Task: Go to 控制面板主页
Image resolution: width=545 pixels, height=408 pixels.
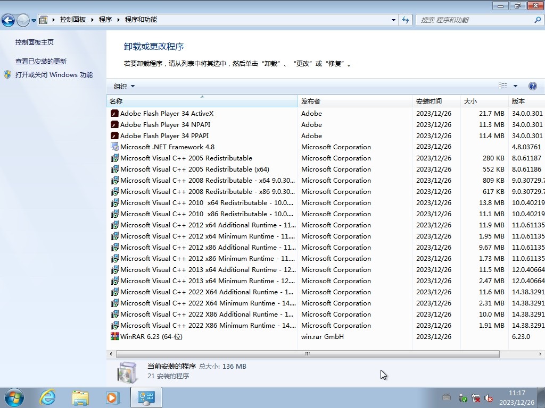Action: click(34, 42)
